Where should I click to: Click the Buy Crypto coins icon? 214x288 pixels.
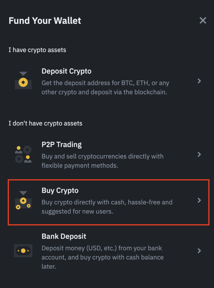[23, 200]
